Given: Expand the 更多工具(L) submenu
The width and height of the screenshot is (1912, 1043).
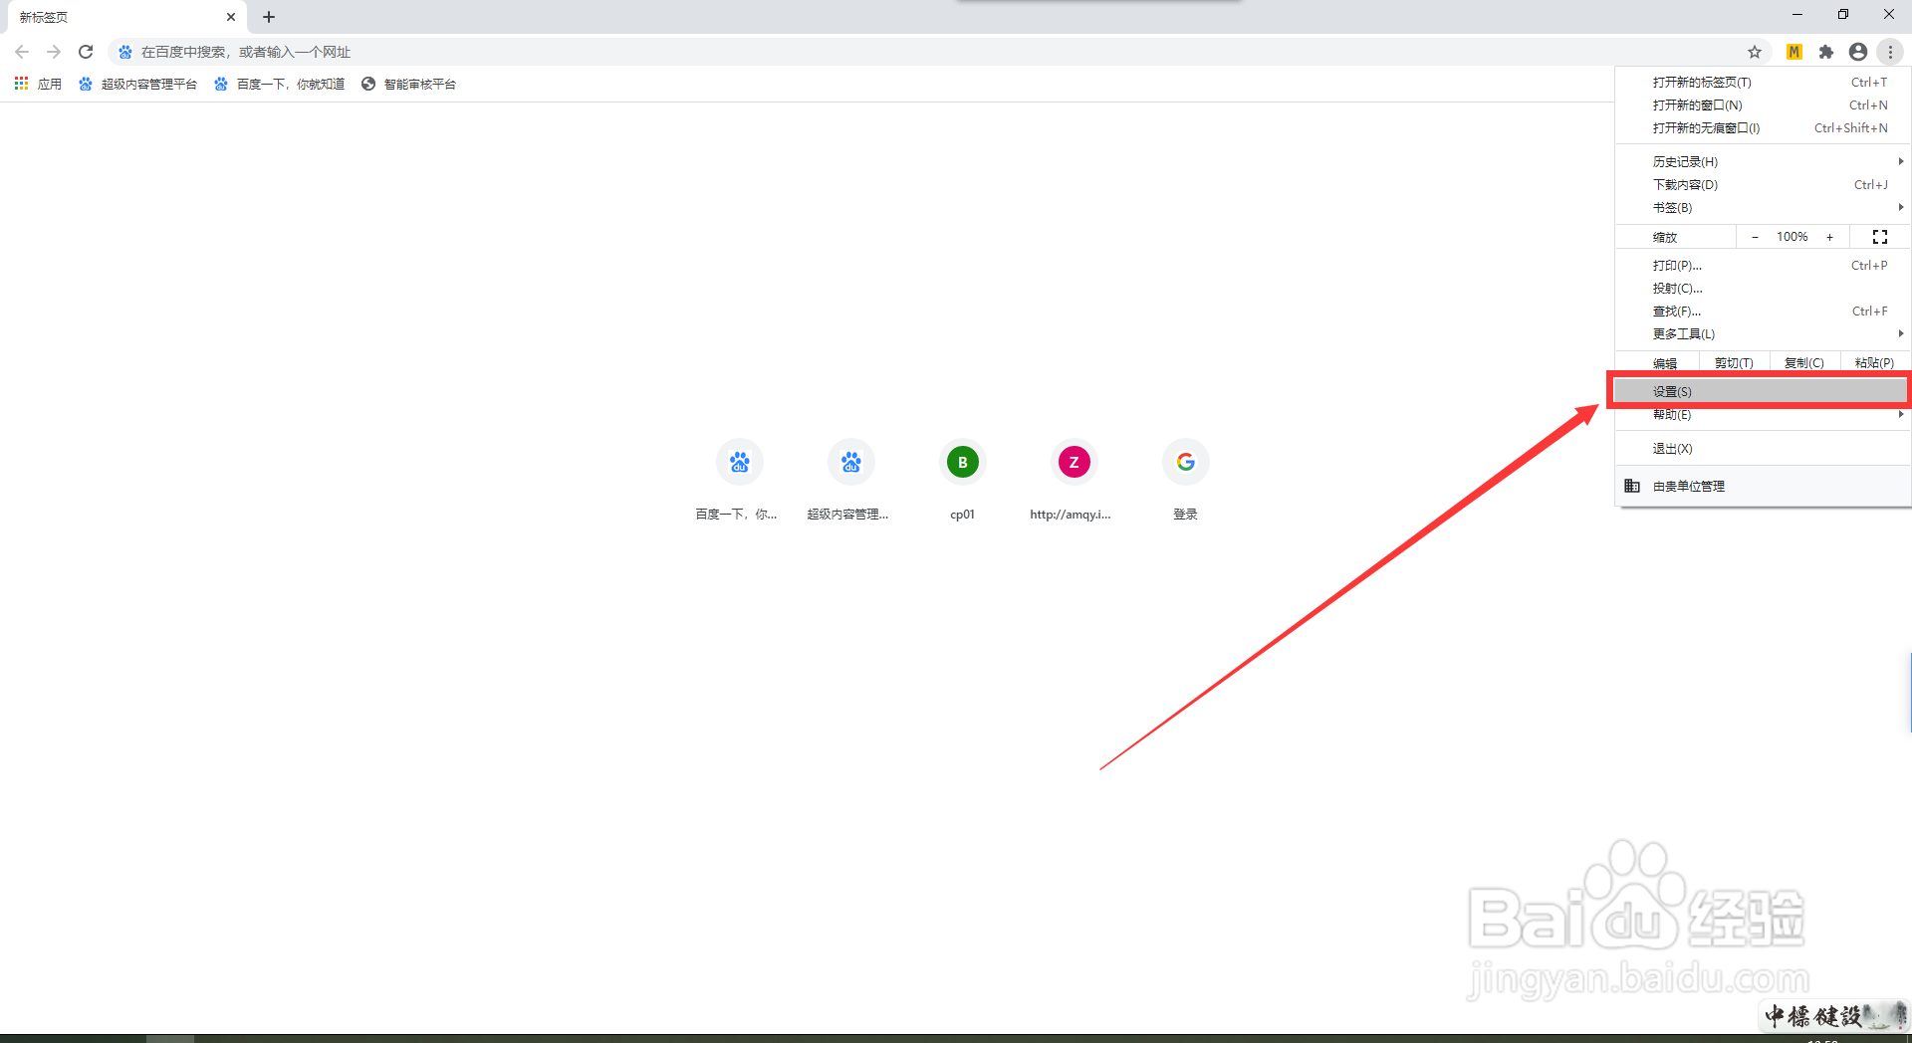Looking at the screenshot, I should [x=1763, y=334].
